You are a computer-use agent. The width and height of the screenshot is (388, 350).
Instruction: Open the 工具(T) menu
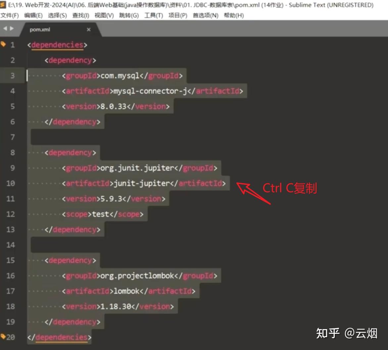click(x=153, y=15)
